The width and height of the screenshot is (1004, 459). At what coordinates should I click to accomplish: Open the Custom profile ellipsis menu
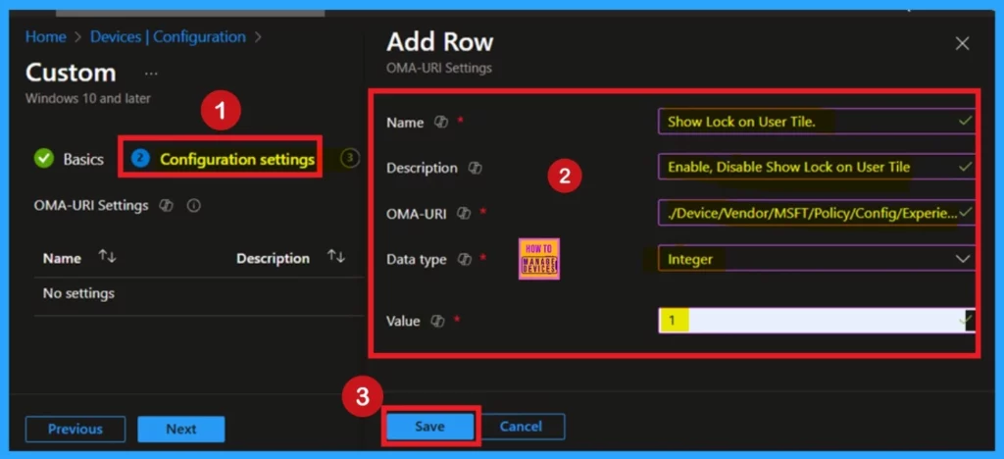(x=151, y=75)
